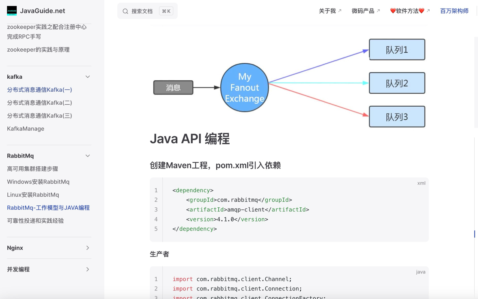Click the import com.rabbitmq.client.Connection line
The height and width of the screenshot is (299, 478).
pyautogui.click(x=237, y=288)
